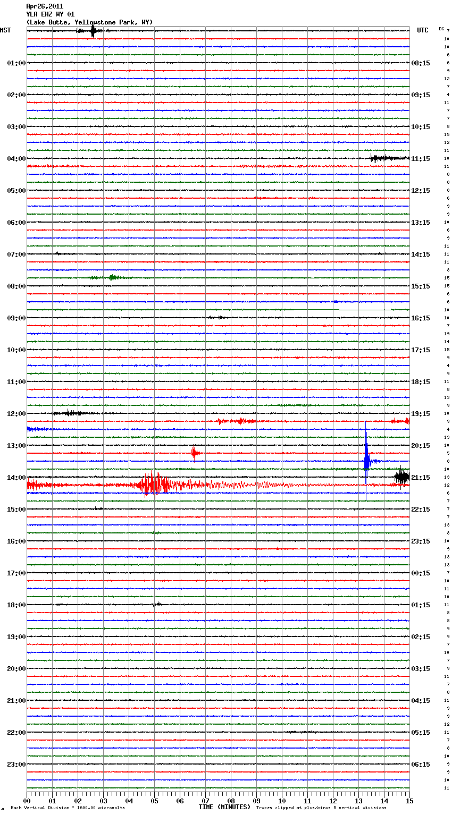Click the black event on the topmost trace
452x815 pixels.
click(93, 31)
